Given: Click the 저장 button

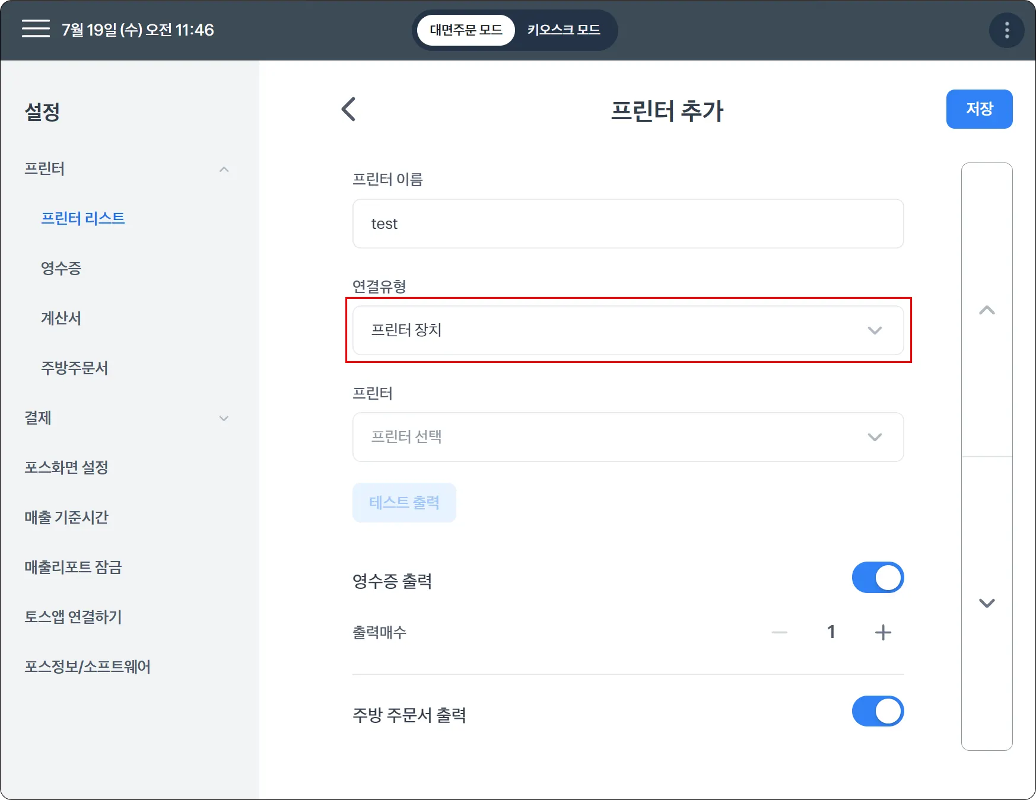Looking at the screenshot, I should click(979, 109).
